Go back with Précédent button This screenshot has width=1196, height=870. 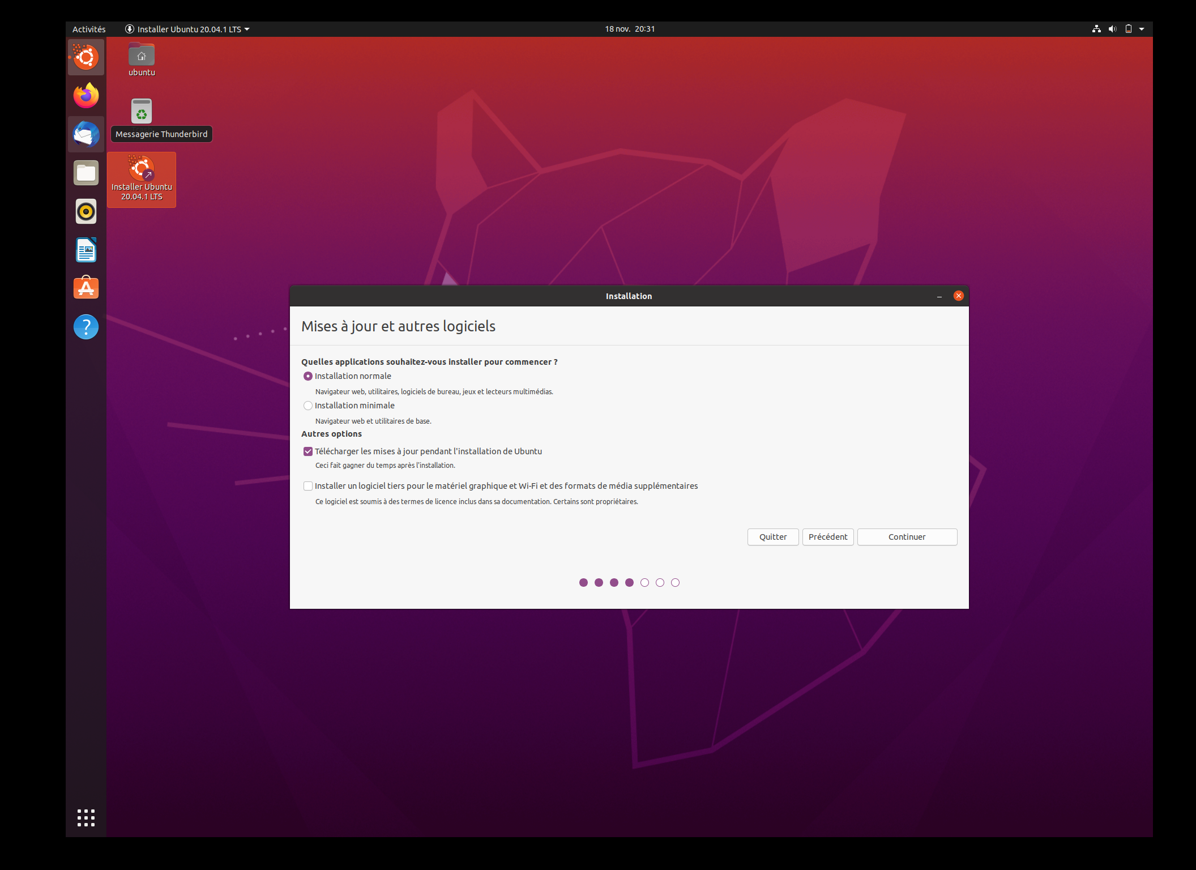(x=828, y=537)
